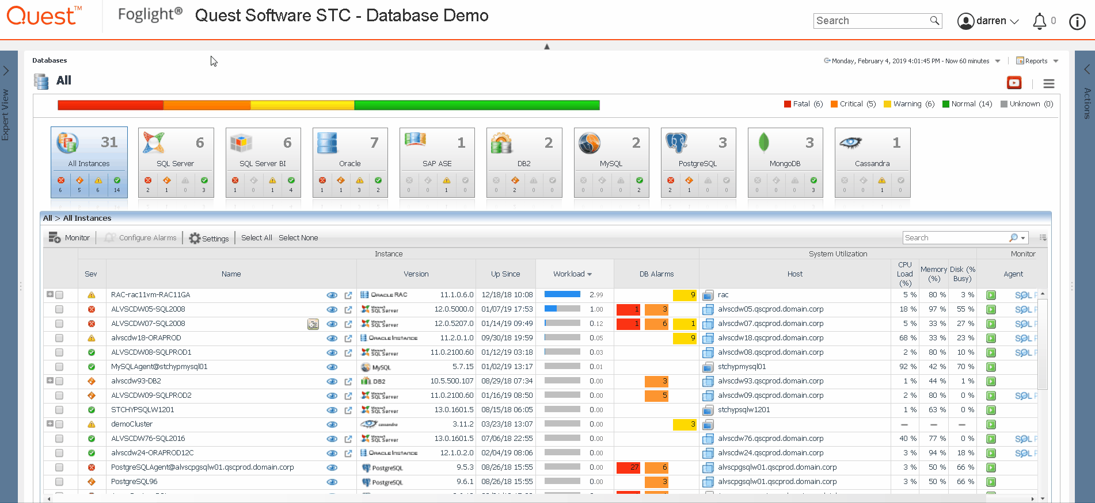Check the ALVSCDW76-SQL2016 row checkbox
This screenshot has height=503, width=1095.
pos(59,439)
